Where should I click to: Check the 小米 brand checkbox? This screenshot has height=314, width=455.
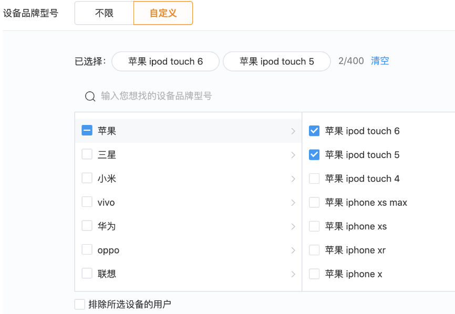[87, 178]
